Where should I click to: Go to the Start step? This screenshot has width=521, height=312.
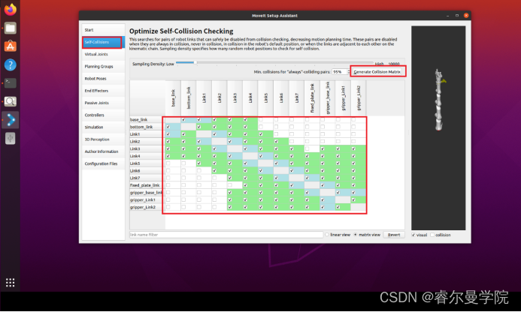click(x=103, y=30)
